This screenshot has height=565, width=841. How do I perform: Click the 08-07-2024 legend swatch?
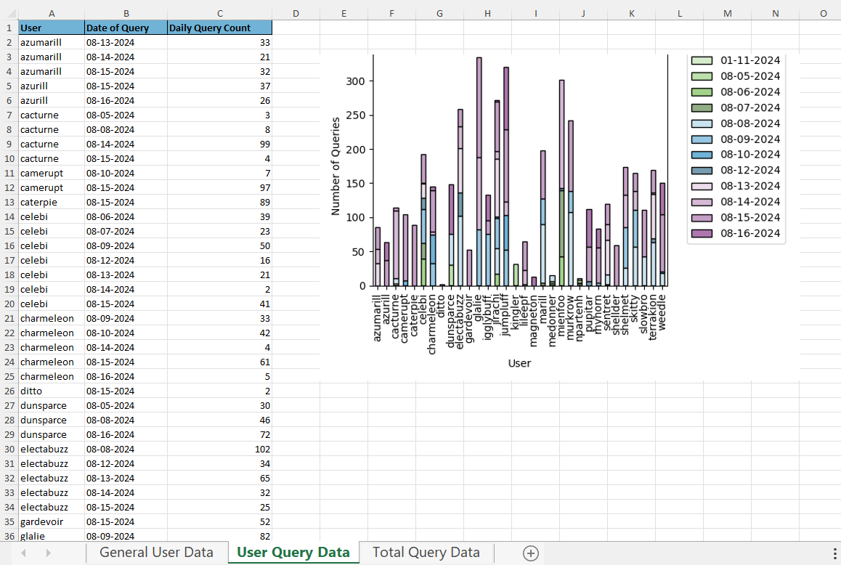pos(702,108)
